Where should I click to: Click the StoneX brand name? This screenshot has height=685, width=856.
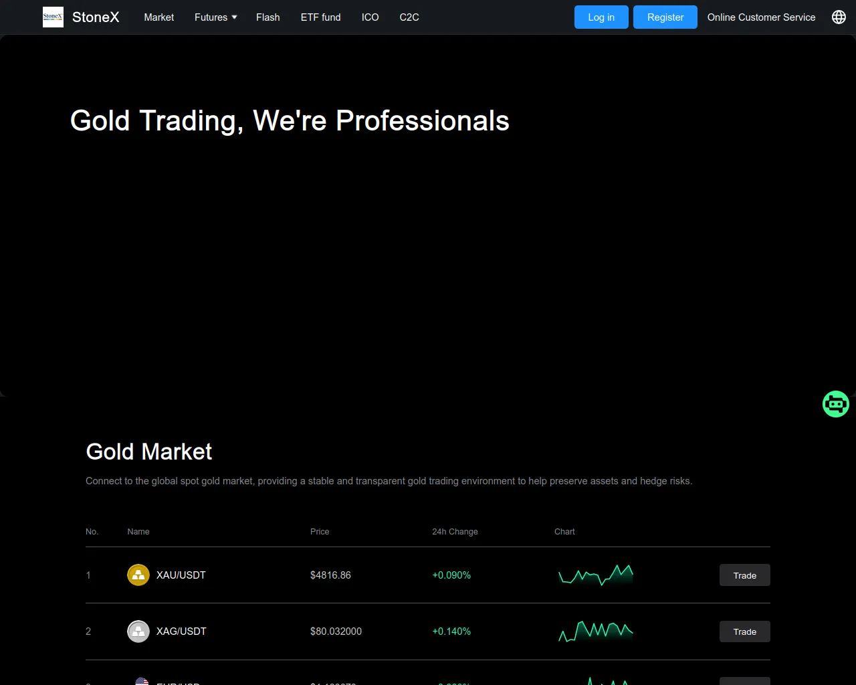96,17
